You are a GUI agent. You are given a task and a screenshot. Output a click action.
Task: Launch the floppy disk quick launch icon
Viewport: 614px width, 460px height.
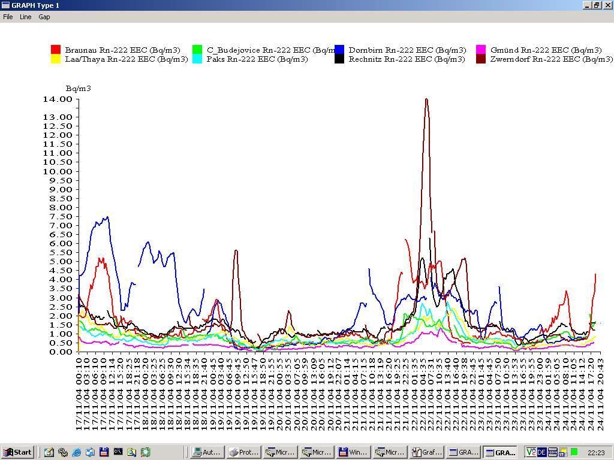(104, 452)
